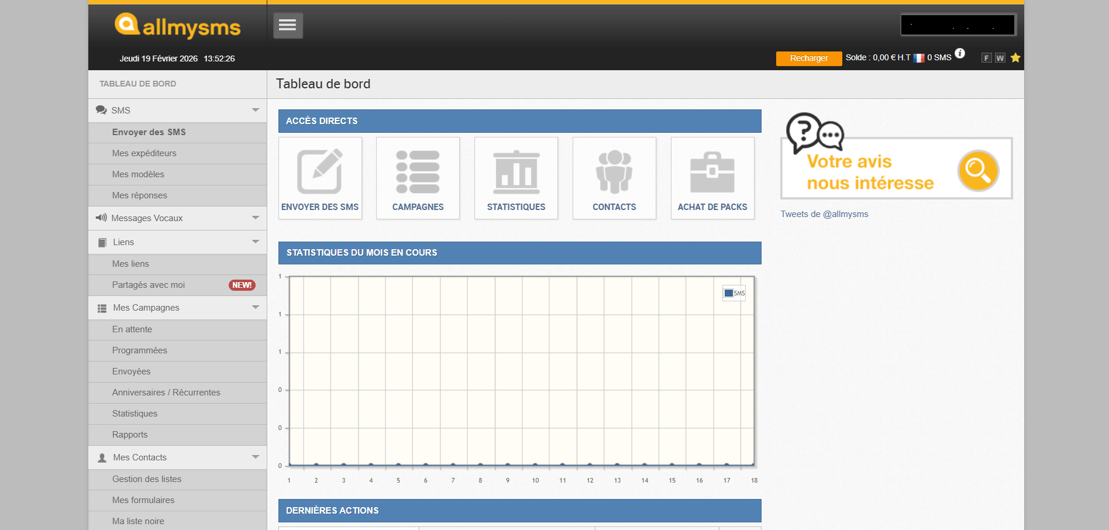Select Gestion des listes in the sidebar
1109x530 pixels.
147,479
